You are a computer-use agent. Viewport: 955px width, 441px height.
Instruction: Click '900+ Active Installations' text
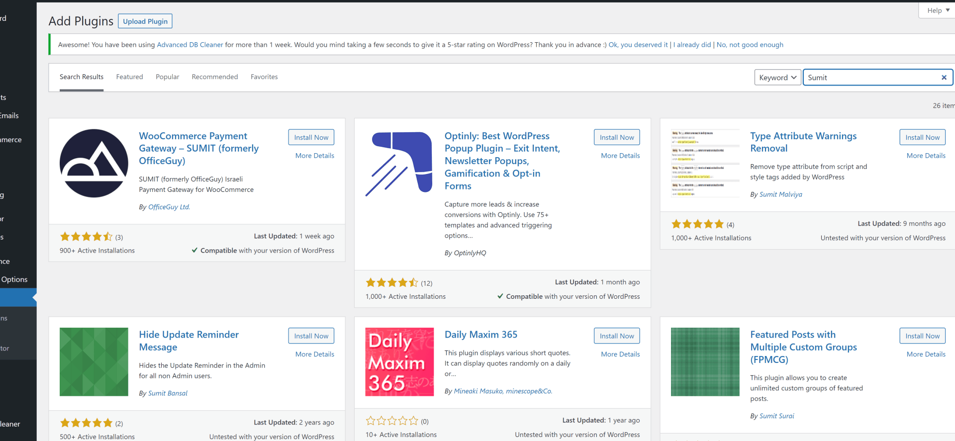97,251
